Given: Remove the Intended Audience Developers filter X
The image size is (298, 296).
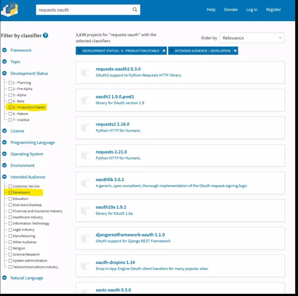Looking at the screenshot, I should [x=235, y=51].
